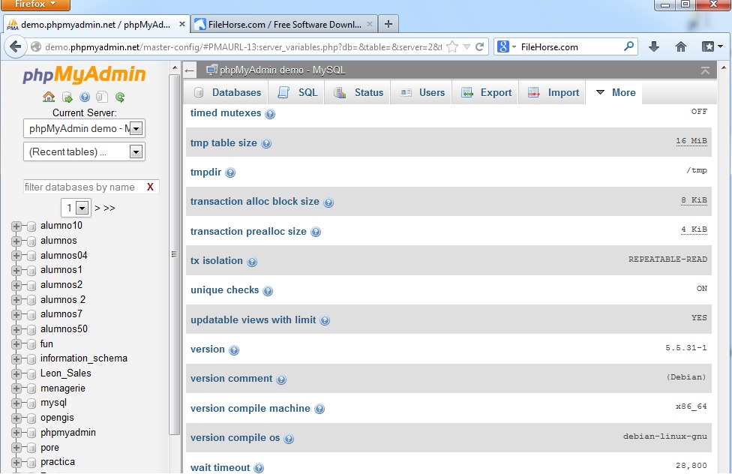Collapse navigation panel left arrow
This screenshot has height=474, width=732.
point(189,71)
